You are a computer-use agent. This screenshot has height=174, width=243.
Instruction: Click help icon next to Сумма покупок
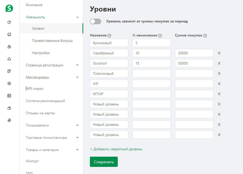pos(205,36)
